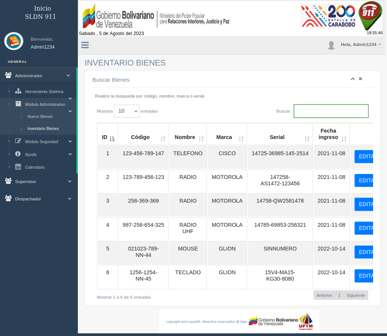
Task: Go to the Siguiente page
Action: click(355, 295)
